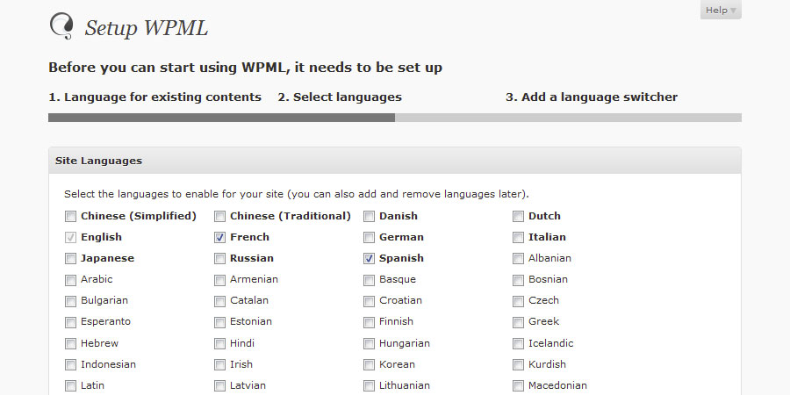Check the Arabic checkbox
790x395 pixels.
(x=70, y=280)
